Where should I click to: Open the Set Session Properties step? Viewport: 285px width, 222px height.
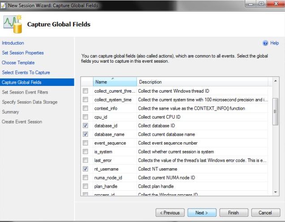pyautogui.click(x=23, y=53)
